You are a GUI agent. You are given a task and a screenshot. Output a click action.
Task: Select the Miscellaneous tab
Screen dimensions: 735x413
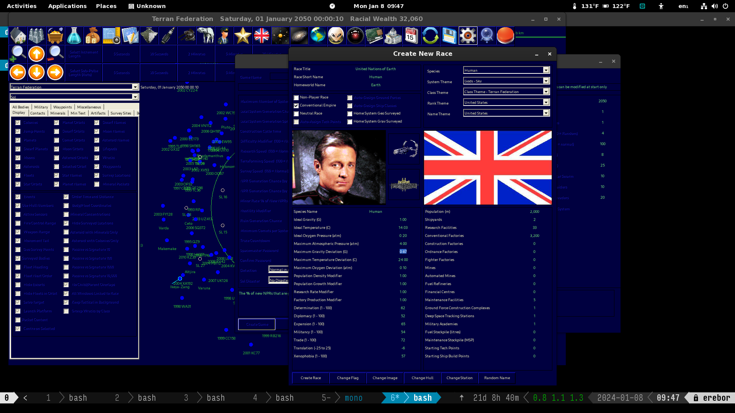coord(89,107)
